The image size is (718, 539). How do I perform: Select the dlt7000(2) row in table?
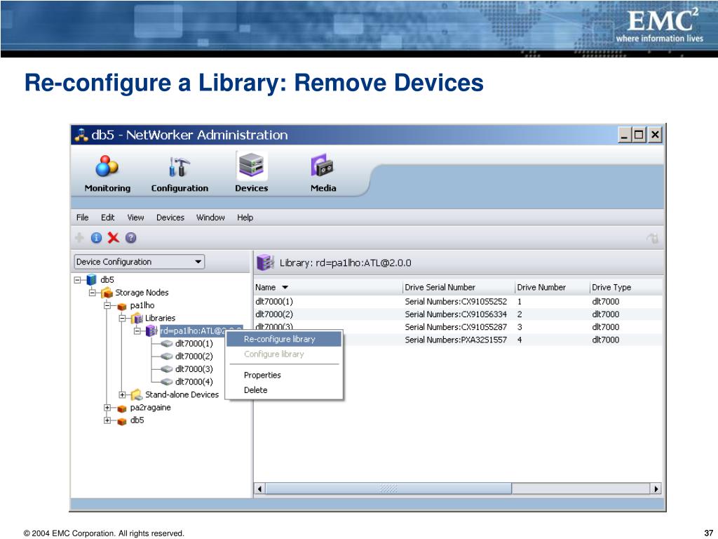(458, 314)
